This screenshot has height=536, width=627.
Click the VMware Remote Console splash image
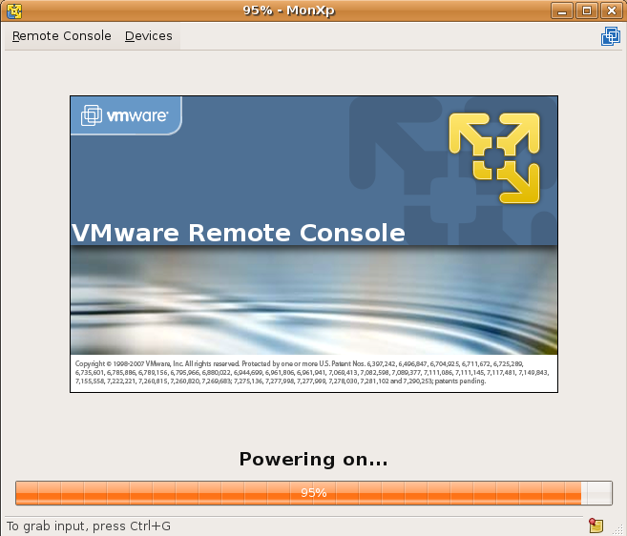tap(314, 244)
